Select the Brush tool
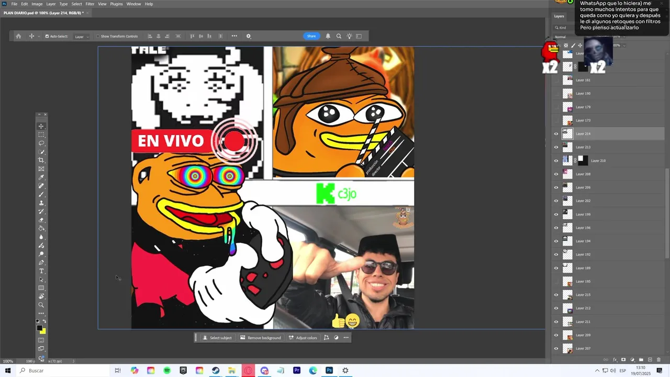Viewport: 670px width, 377px height. coord(41,194)
